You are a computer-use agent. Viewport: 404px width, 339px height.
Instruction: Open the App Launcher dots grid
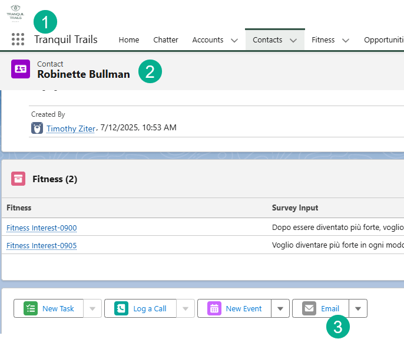pos(18,40)
